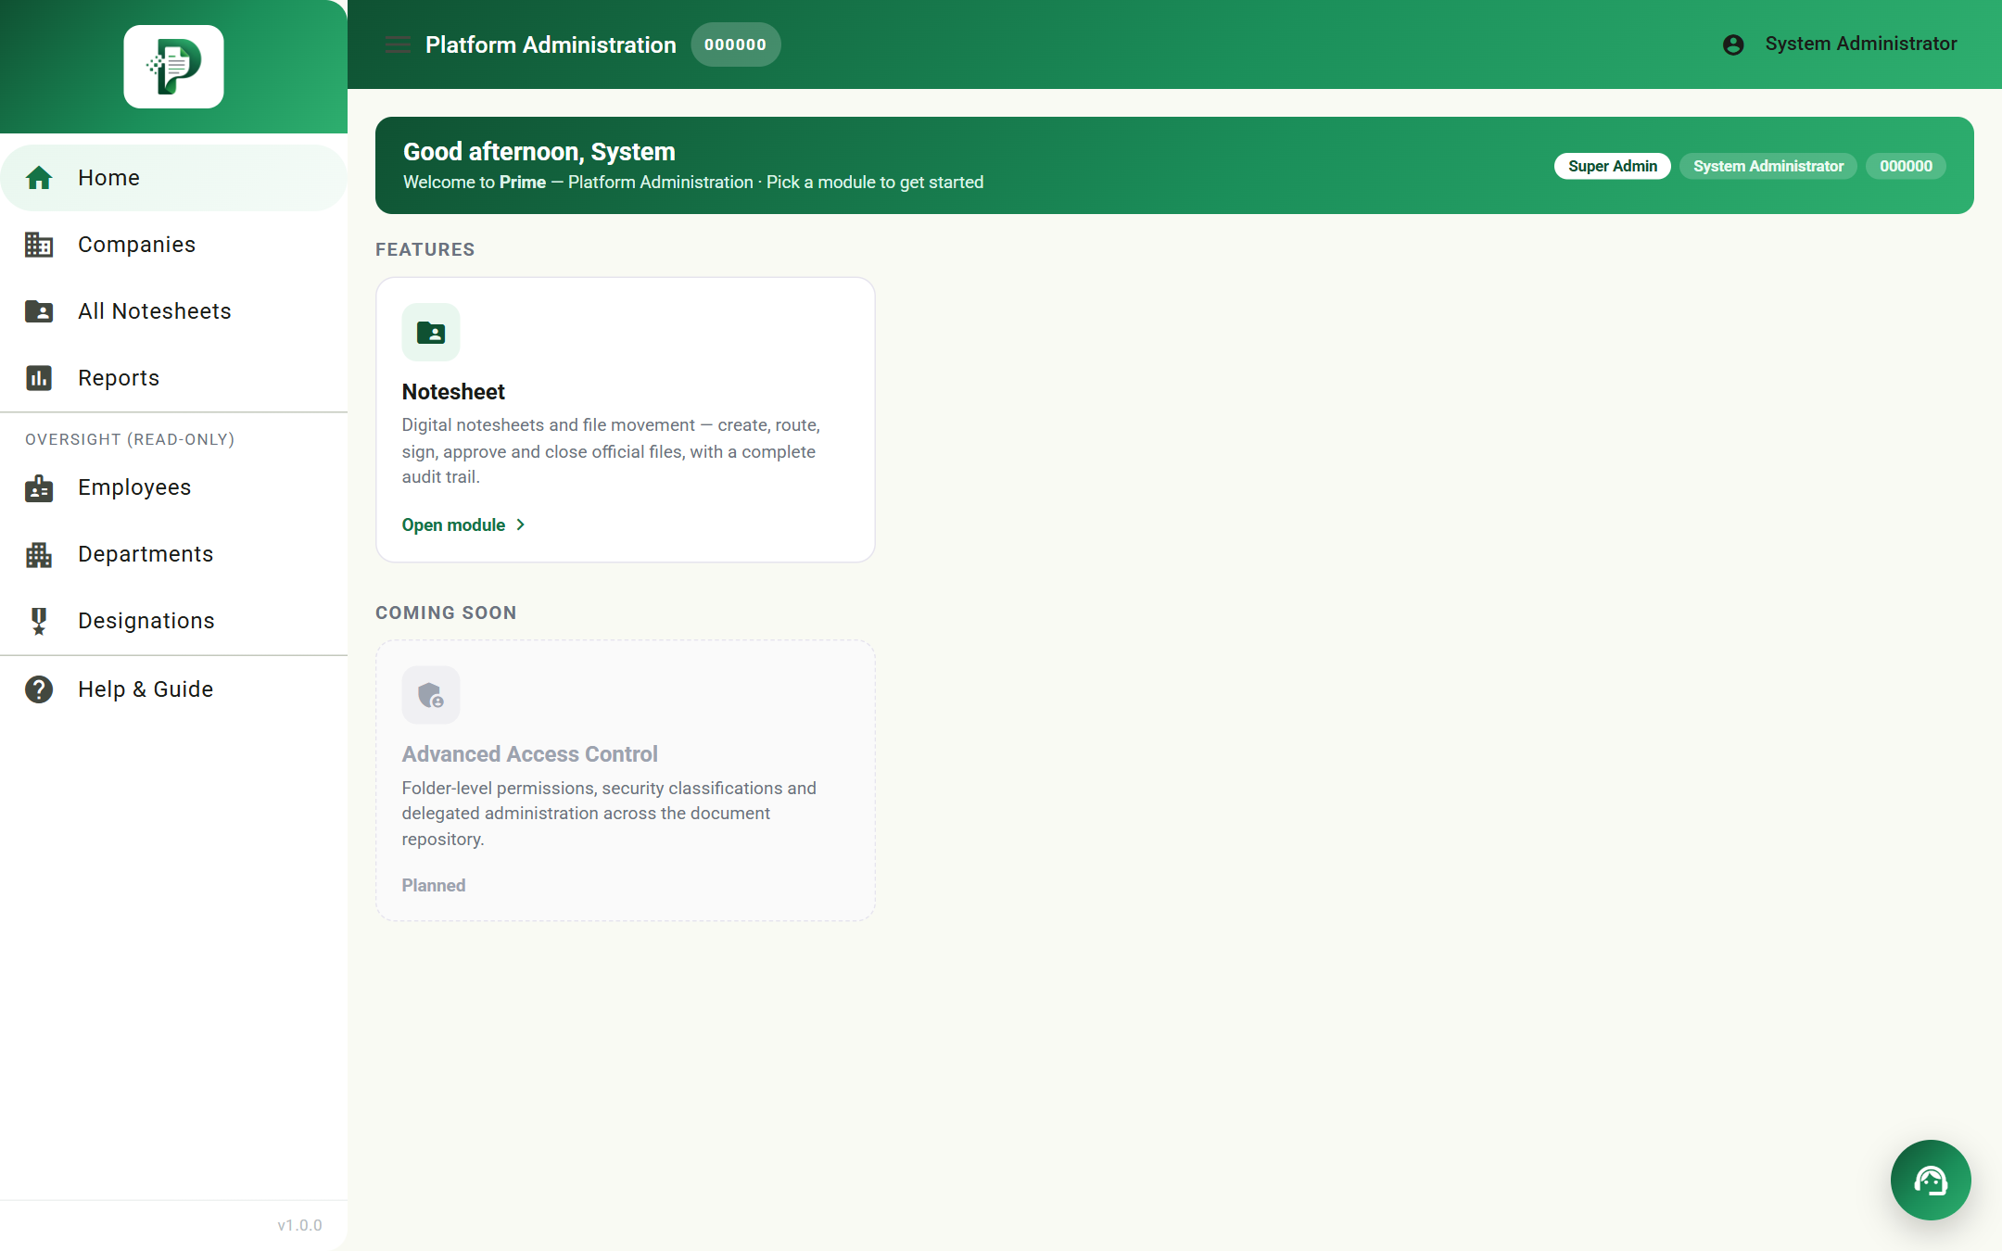Select the All Notesheets folder icon
Image resolution: width=2002 pixels, height=1251 pixels.
(39, 311)
